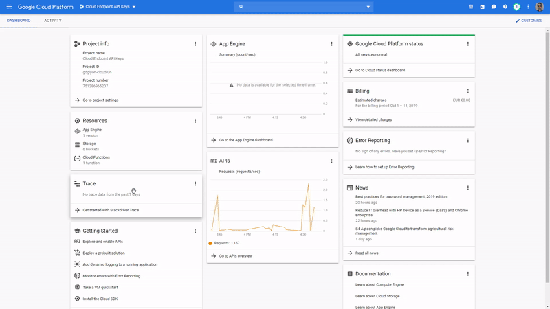This screenshot has height=309, width=550.
Task: Open Error Reporting card options menu
Action: 468,141
